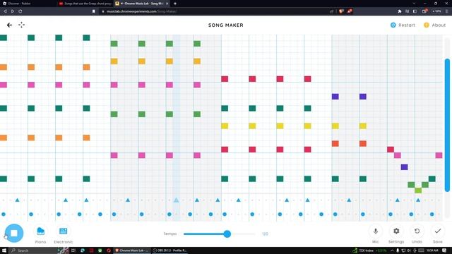Toggle the first indigo note above yellow notes

335,97
